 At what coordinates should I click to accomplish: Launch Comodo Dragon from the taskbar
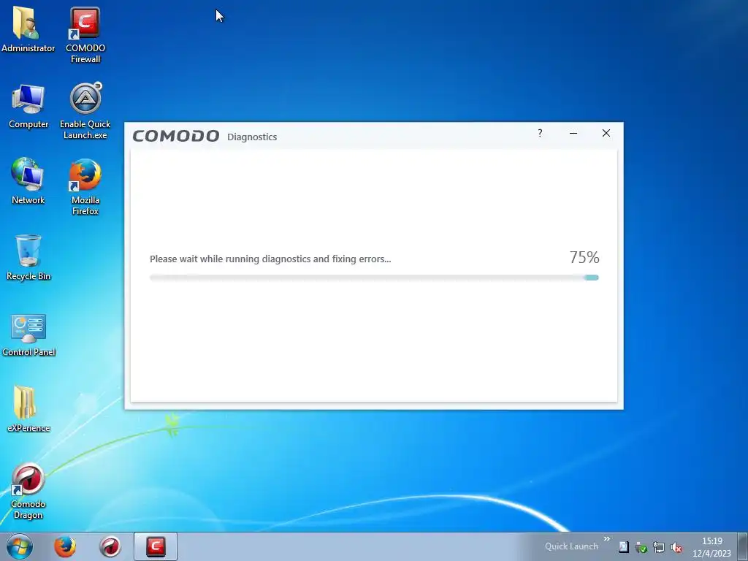(x=110, y=546)
